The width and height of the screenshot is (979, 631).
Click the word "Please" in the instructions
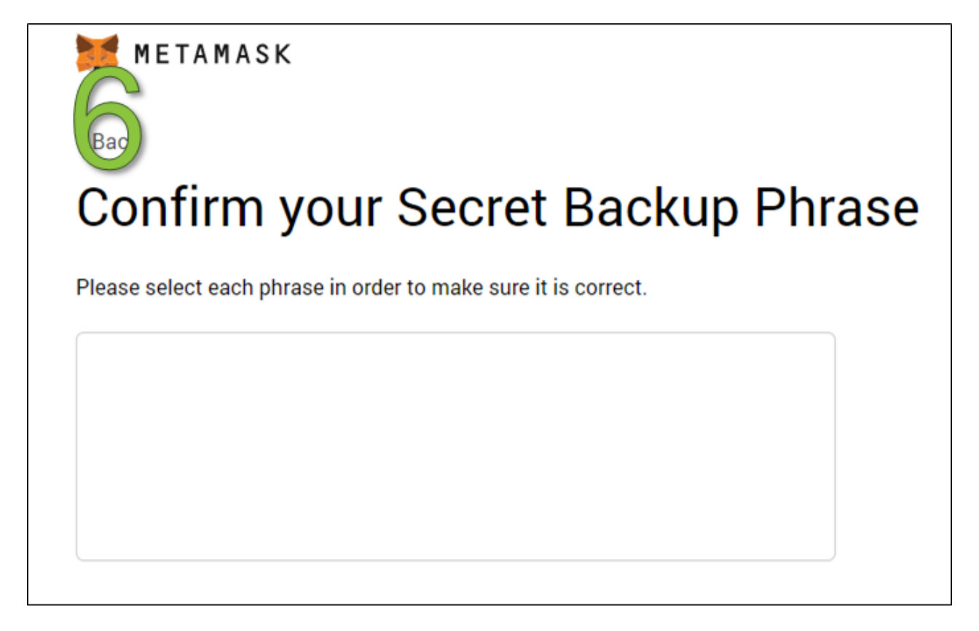(108, 287)
